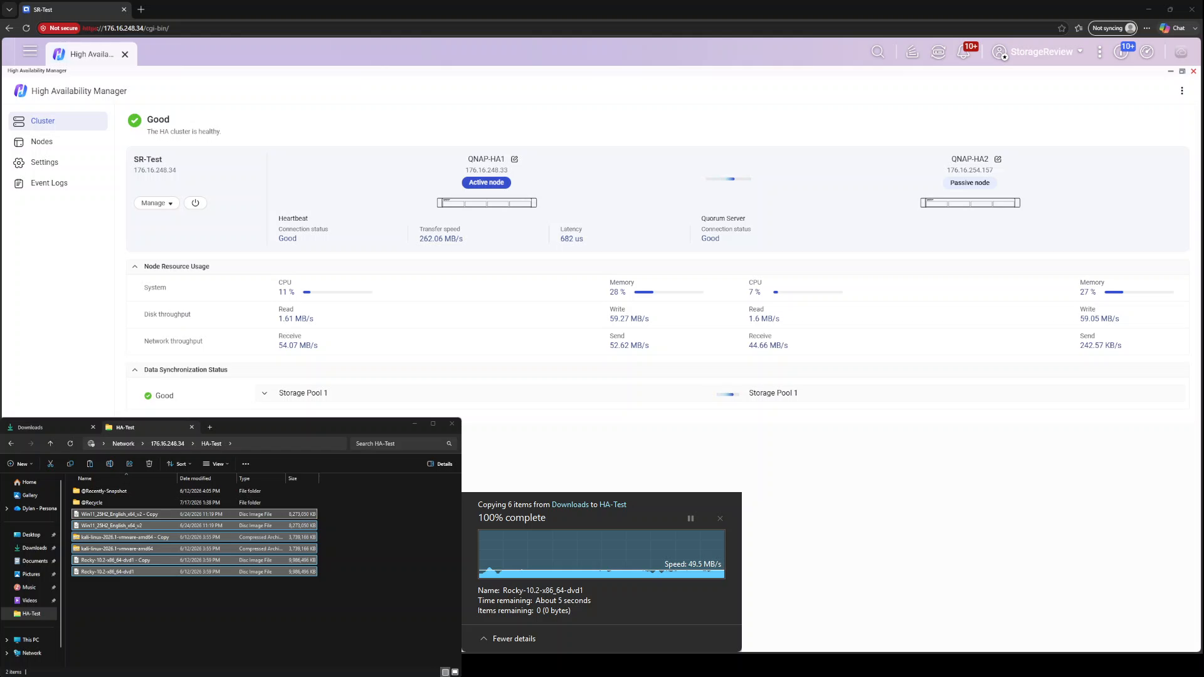Open the dashboard gauge icon in QTS toolbar

1147,52
